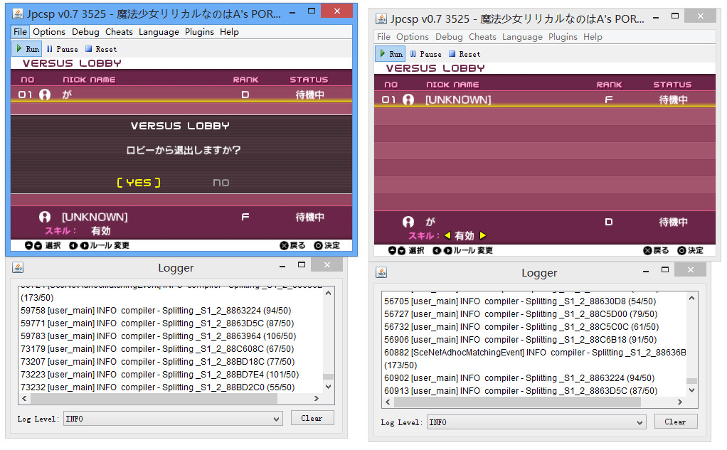Click left yellow arrow beside スキル 有効

[x=447, y=236]
